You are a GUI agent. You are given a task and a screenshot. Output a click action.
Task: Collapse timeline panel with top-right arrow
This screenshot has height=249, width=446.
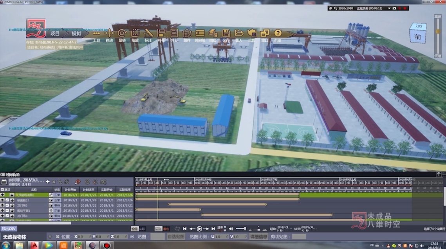[x=439, y=174]
